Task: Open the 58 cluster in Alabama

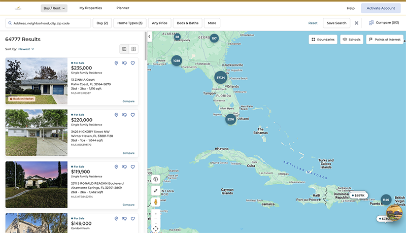Action: (x=177, y=37)
